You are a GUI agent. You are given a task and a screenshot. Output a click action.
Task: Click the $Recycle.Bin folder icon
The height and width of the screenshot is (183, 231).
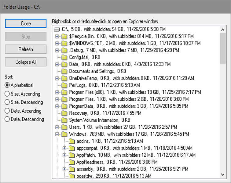pos(64,36)
